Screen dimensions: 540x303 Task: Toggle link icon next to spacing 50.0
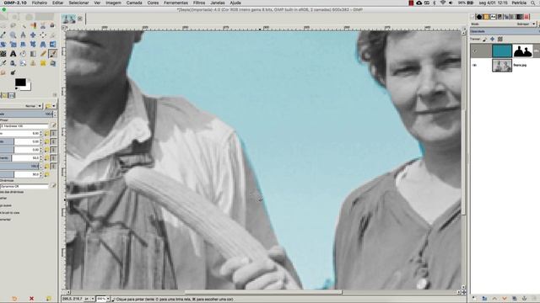pos(53,157)
